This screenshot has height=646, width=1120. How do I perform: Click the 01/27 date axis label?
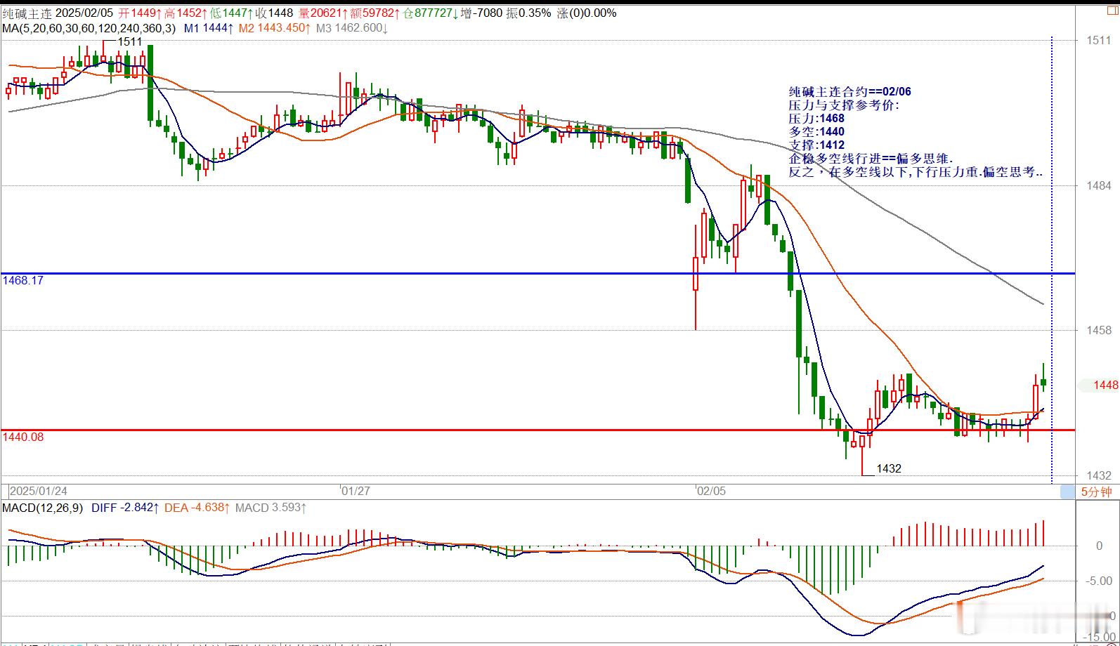coord(356,491)
